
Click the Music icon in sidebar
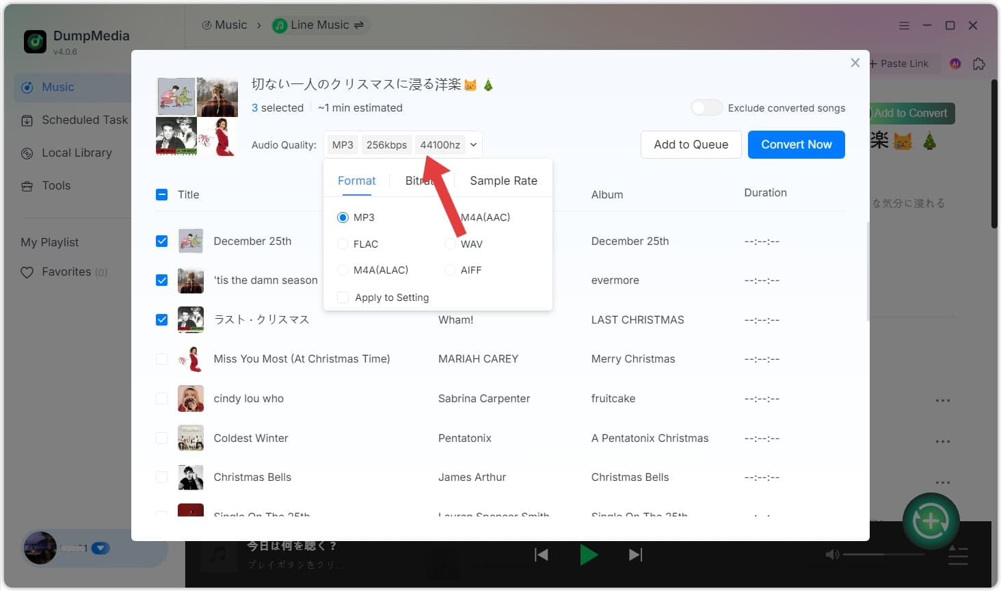point(27,88)
